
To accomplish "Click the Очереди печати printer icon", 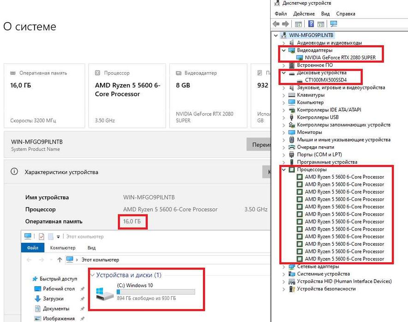I will [292, 147].
